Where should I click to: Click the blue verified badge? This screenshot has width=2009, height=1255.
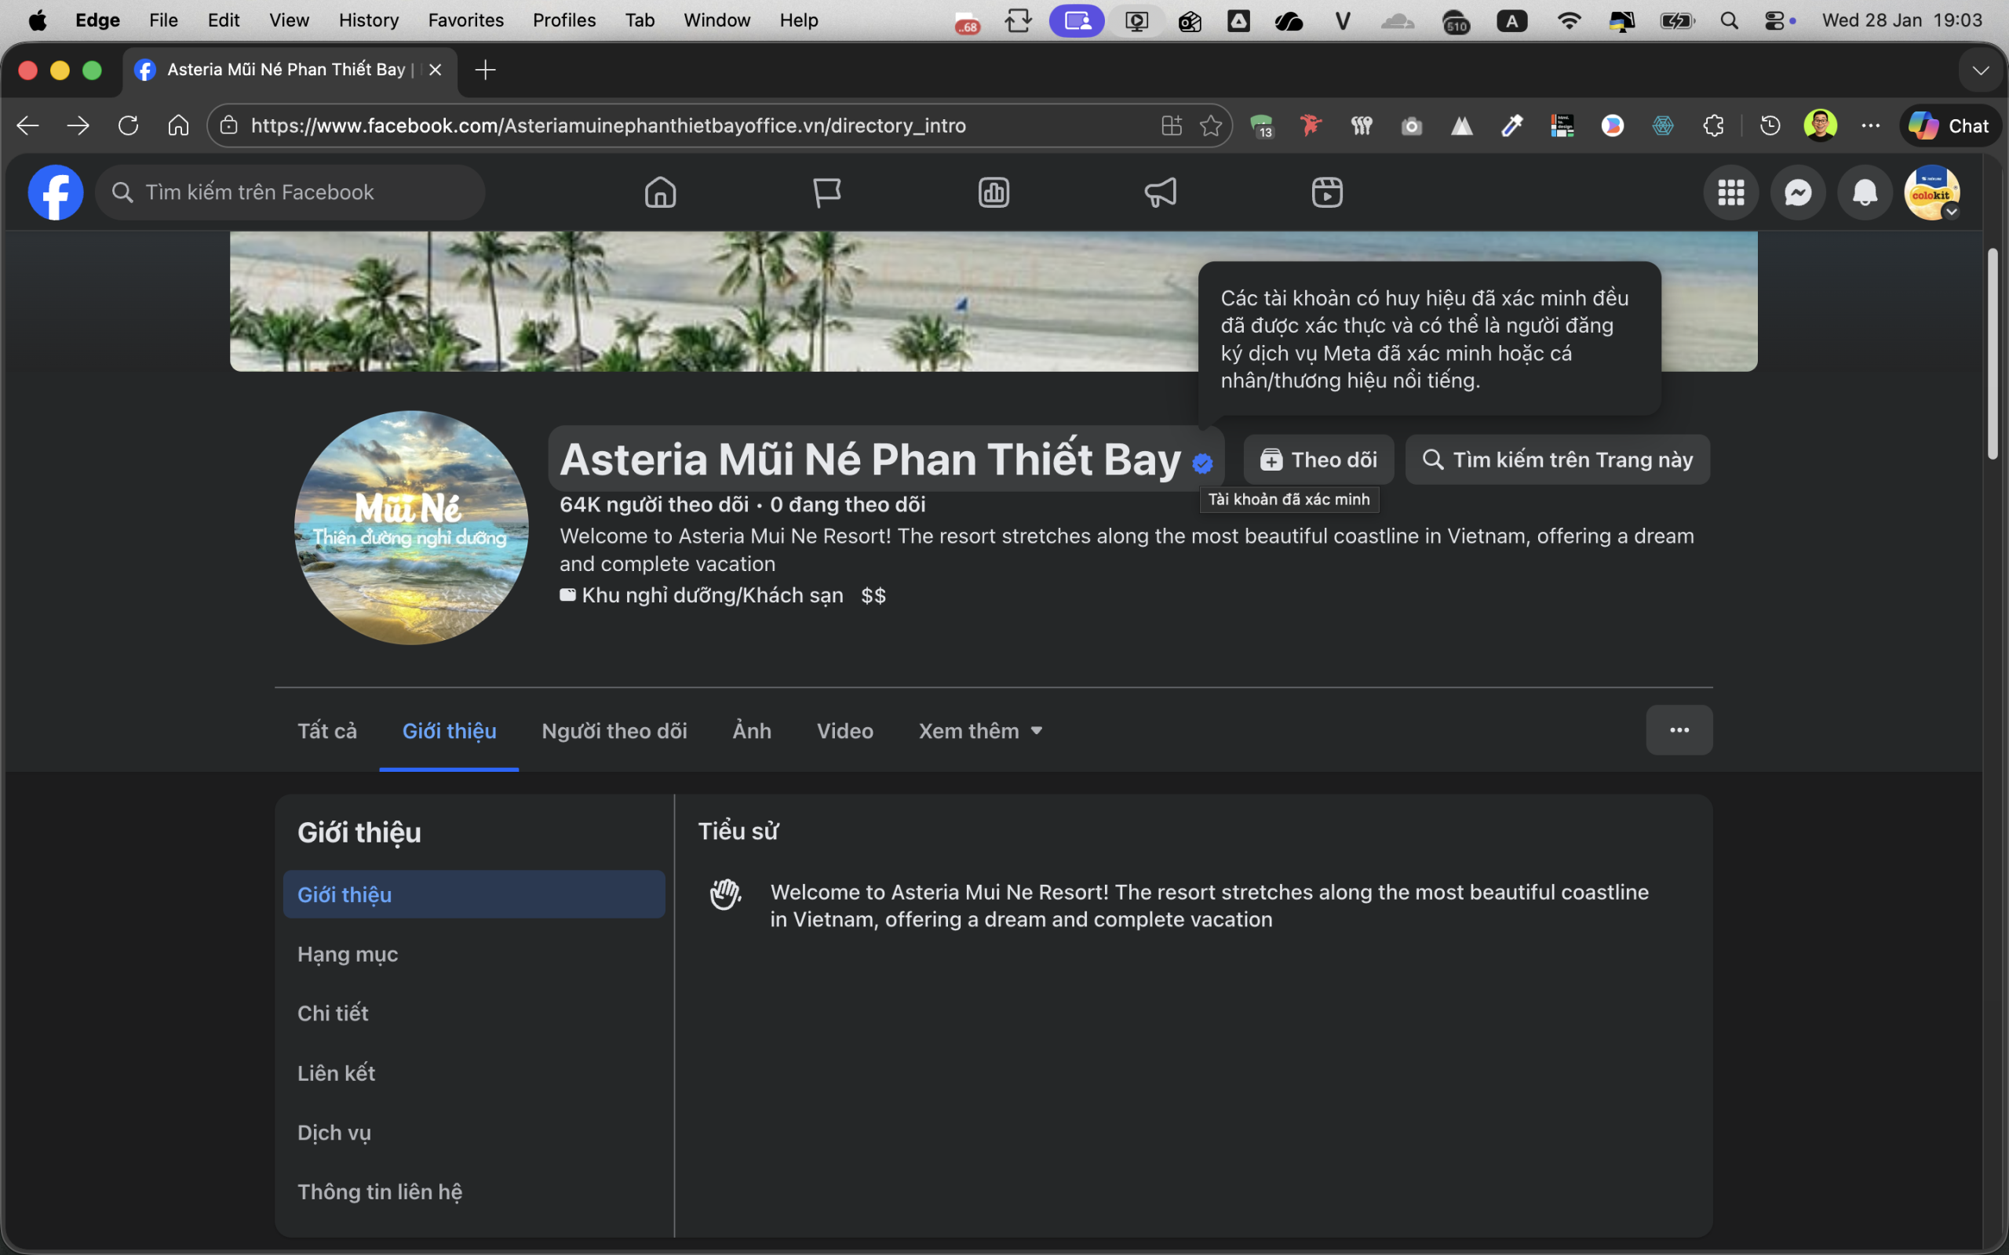[x=1202, y=463]
